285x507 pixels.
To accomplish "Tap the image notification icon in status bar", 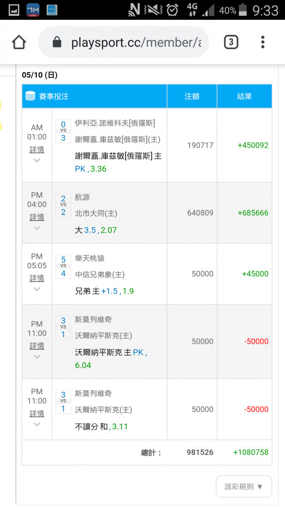I will (x=14, y=10).
